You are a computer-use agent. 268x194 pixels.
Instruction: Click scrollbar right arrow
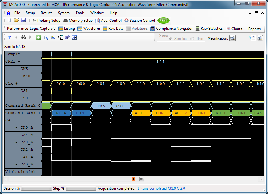point(261,179)
